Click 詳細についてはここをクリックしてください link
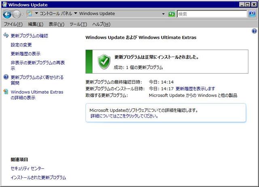 coord(124,116)
